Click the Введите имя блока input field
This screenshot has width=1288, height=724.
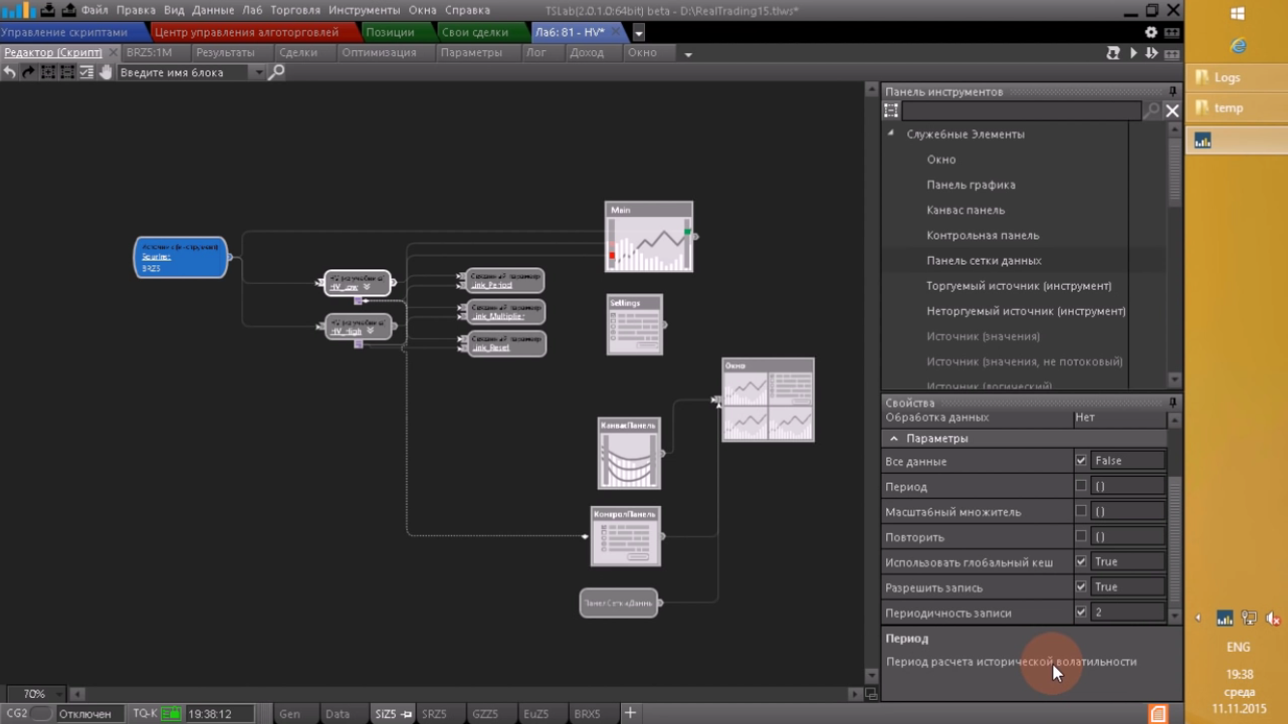(183, 72)
